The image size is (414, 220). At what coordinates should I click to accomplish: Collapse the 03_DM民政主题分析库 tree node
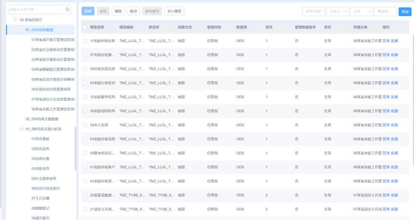[x=21, y=129]
